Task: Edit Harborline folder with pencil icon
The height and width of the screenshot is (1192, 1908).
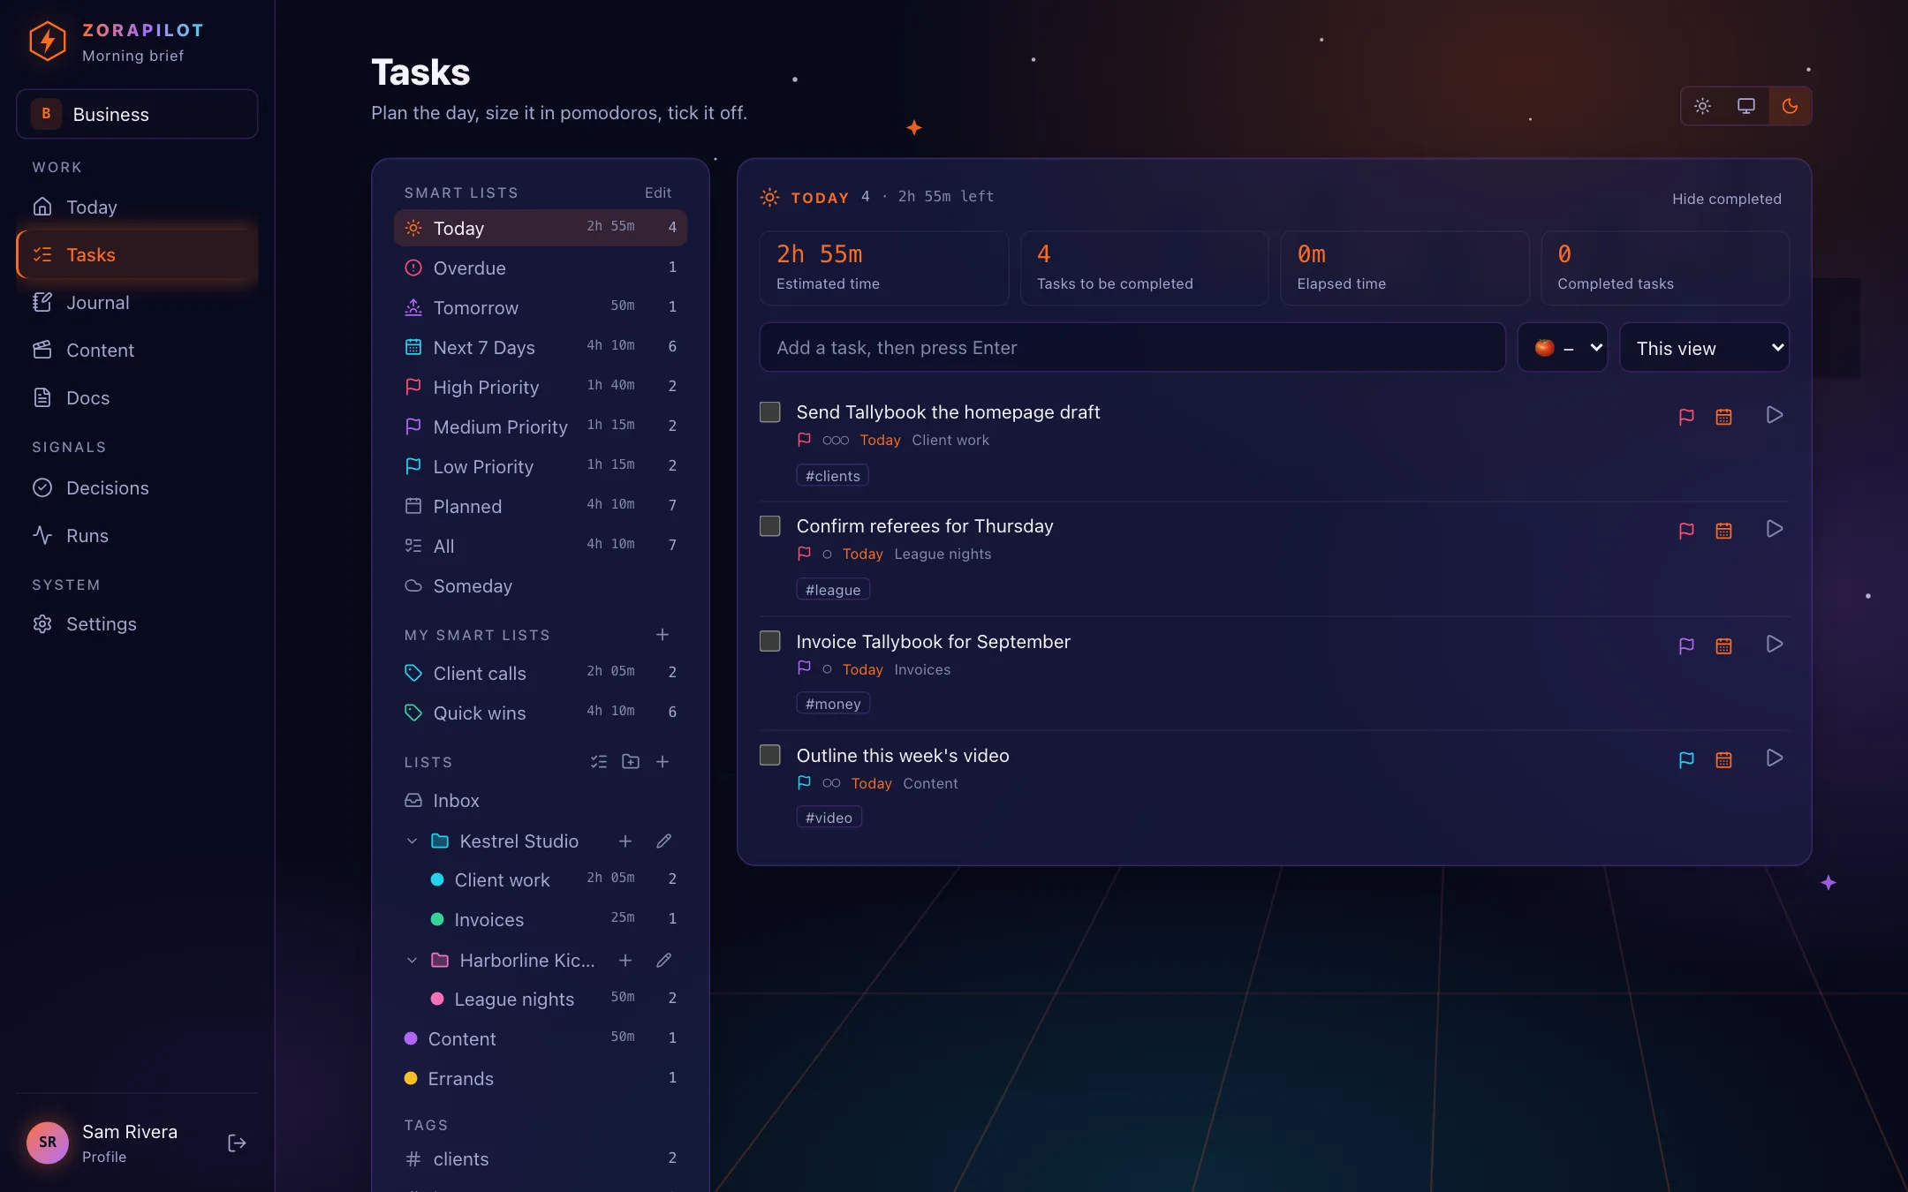Action: tap(664, 960)
